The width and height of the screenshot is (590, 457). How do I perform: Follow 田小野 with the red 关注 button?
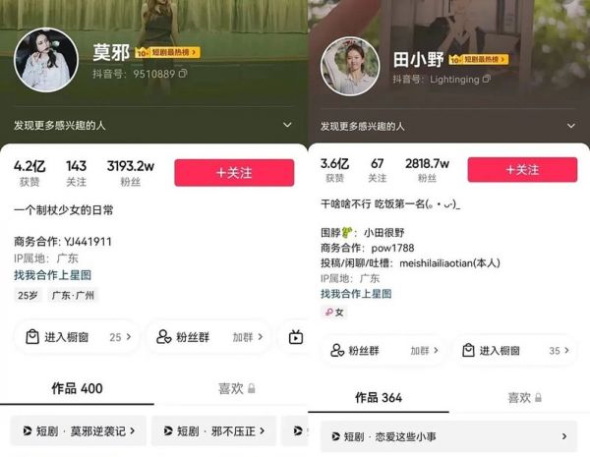click(522, 170)
